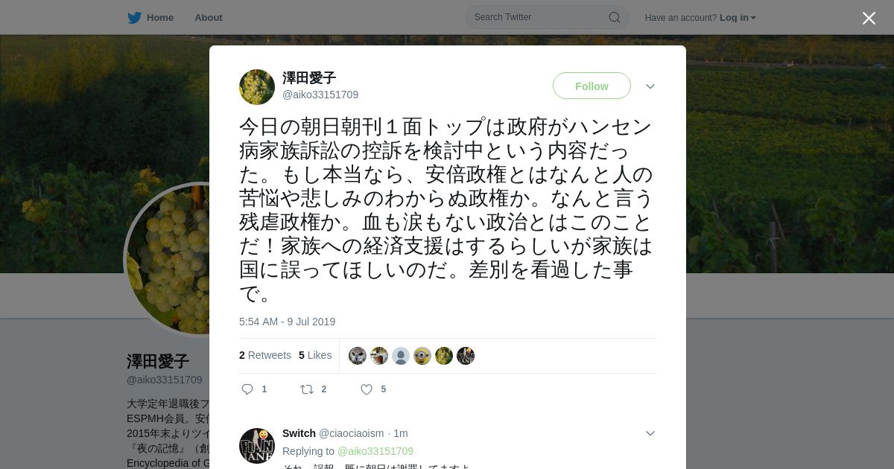Expand the options chevron on Switch's reply
The image size is (894, 469).
coord(650,433)
